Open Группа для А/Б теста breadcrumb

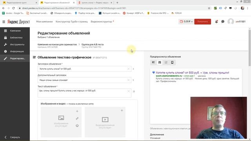[93, 44]
